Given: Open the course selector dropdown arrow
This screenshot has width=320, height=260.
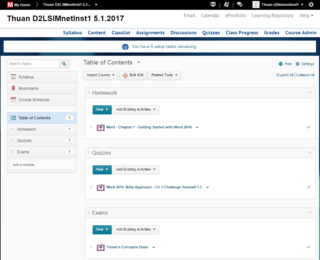Looking at the screenshot, I should [96, 5].
